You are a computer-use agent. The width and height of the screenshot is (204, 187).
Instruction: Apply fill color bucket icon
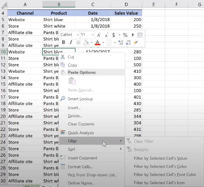coord(86,42)
